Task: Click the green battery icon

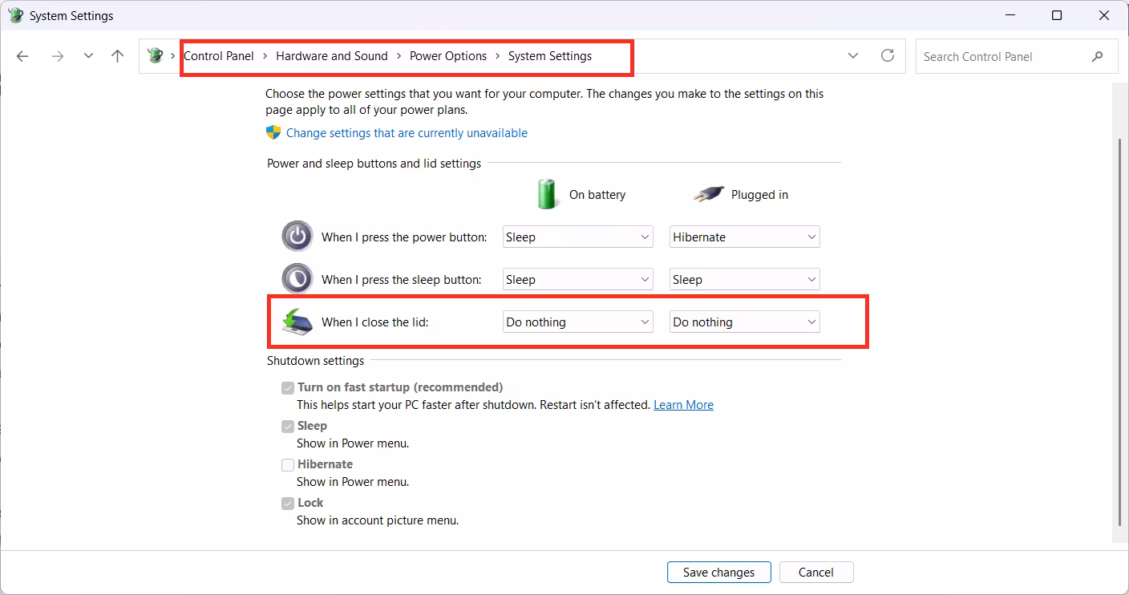Action: click(x=548, y=194)
